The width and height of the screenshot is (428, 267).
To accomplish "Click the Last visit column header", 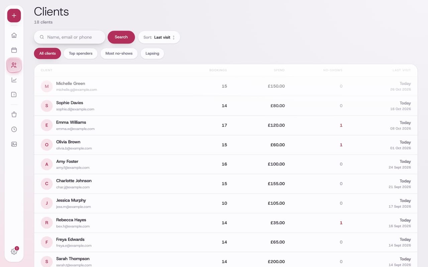I will pos(402,70).
